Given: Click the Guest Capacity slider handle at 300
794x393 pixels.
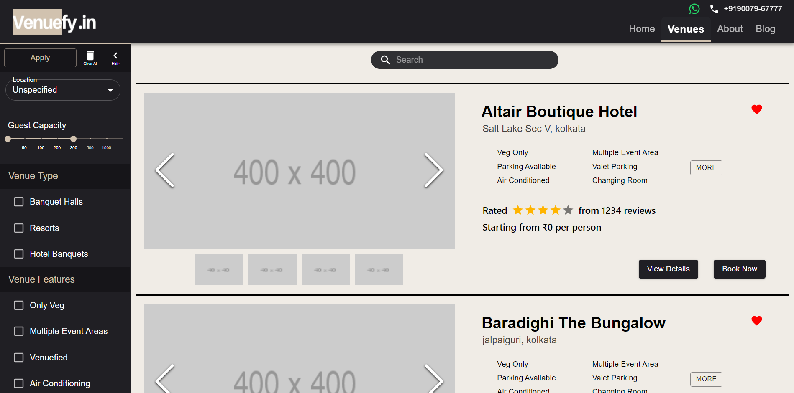Looking at the screenshot, I should [74, 139].
